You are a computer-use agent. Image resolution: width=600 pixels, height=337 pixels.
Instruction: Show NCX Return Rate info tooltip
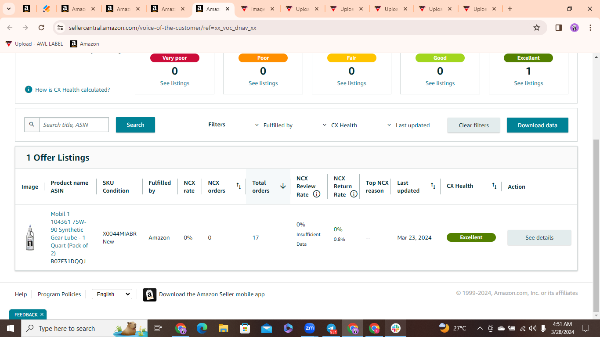[x=354, y=194]
